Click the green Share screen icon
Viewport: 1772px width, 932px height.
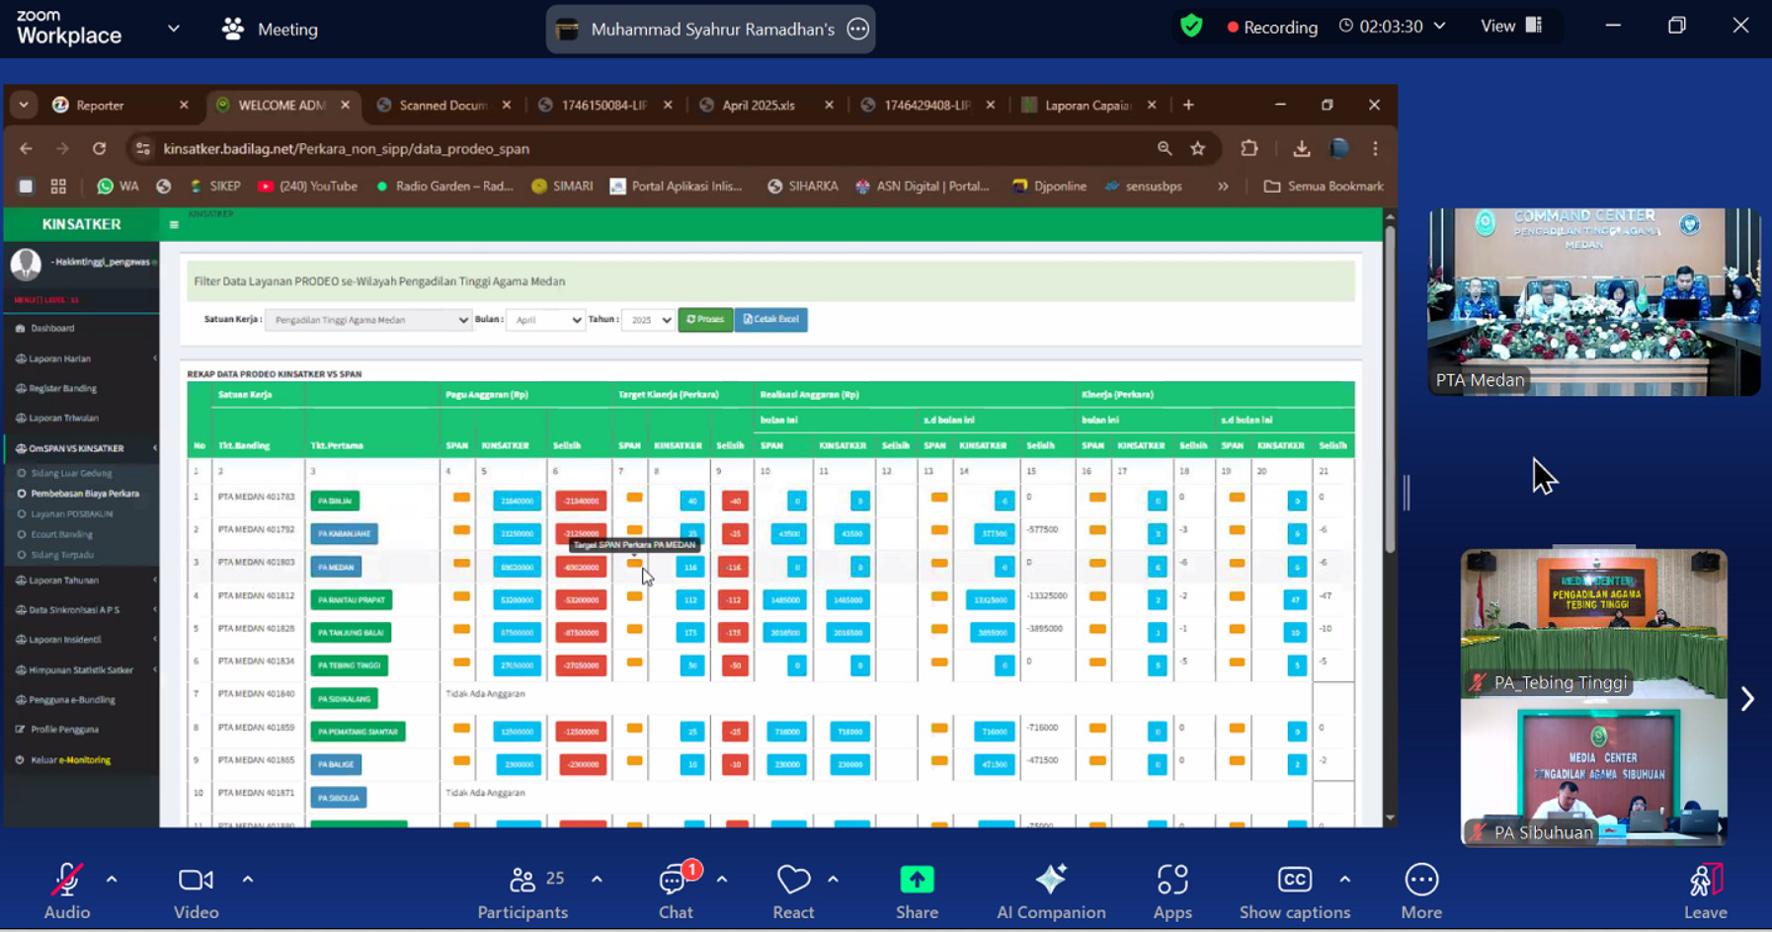click(x=917, y=880)
